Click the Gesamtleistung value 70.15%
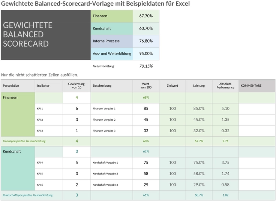Screen dimensions: 276x201 (146, 66)
